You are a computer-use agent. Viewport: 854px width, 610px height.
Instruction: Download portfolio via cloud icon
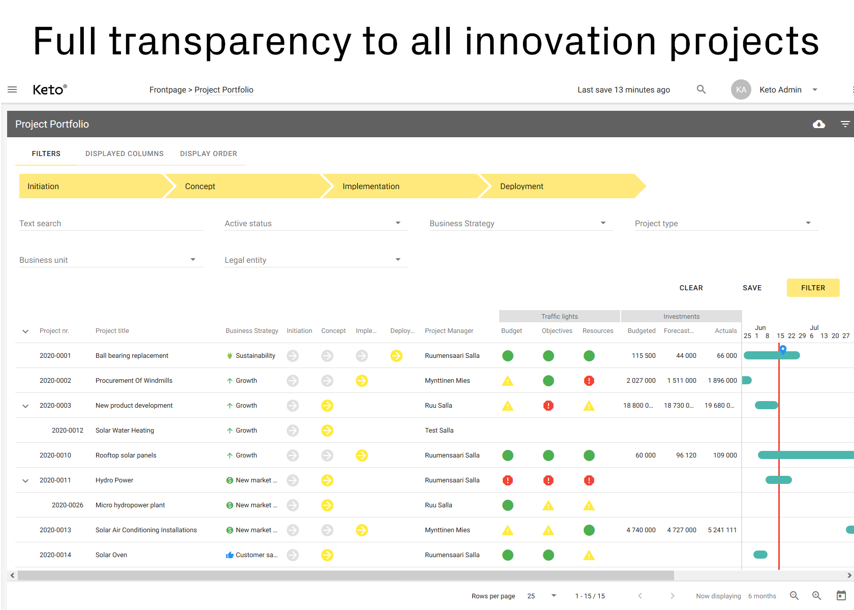pyautogui.click(x=818, y=124)
